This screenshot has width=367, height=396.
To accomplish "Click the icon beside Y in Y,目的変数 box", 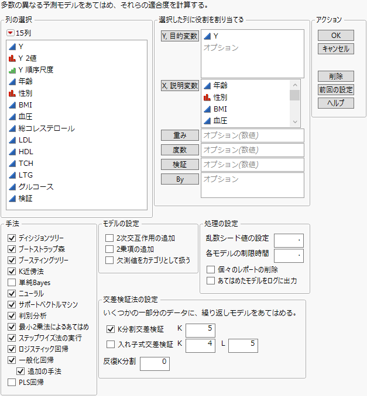I will (207, 36).
